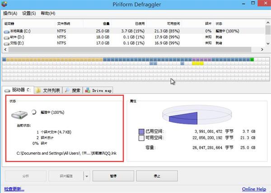The width and height of the screenshot is (271, 193).
Task: Select the E: drive disk icon
Action: click(7, 44)
